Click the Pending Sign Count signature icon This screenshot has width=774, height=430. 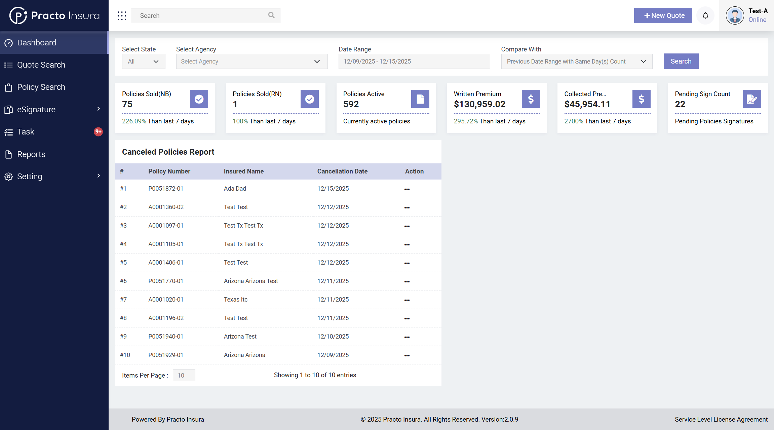(x=752, y=99)
